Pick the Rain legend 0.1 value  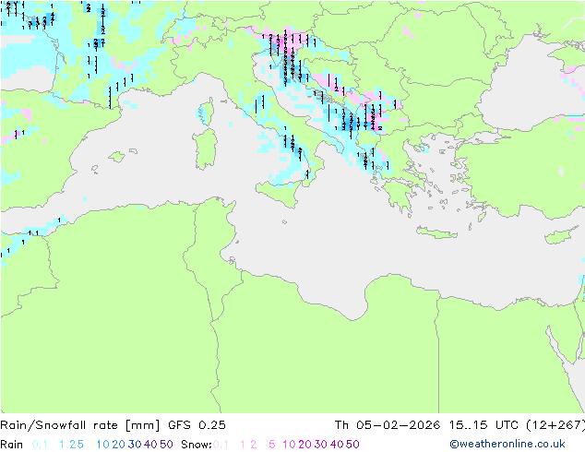tap(40, 445)
